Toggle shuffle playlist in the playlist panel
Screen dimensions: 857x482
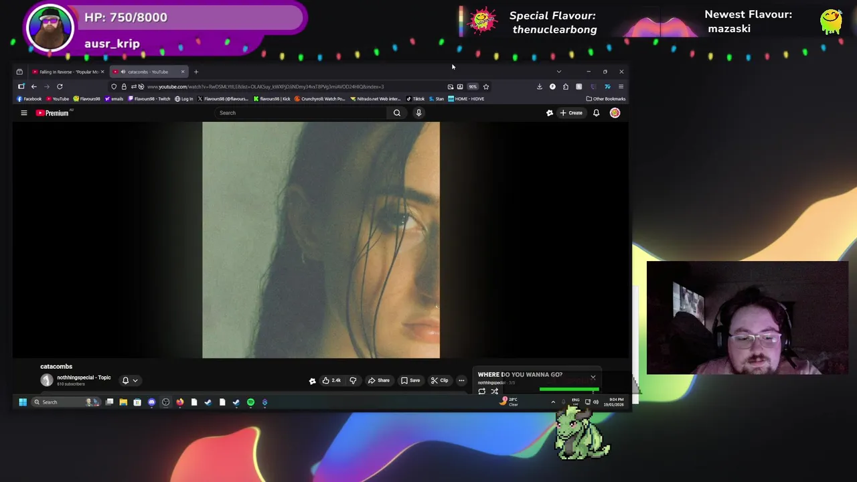(x=494, y=392)
